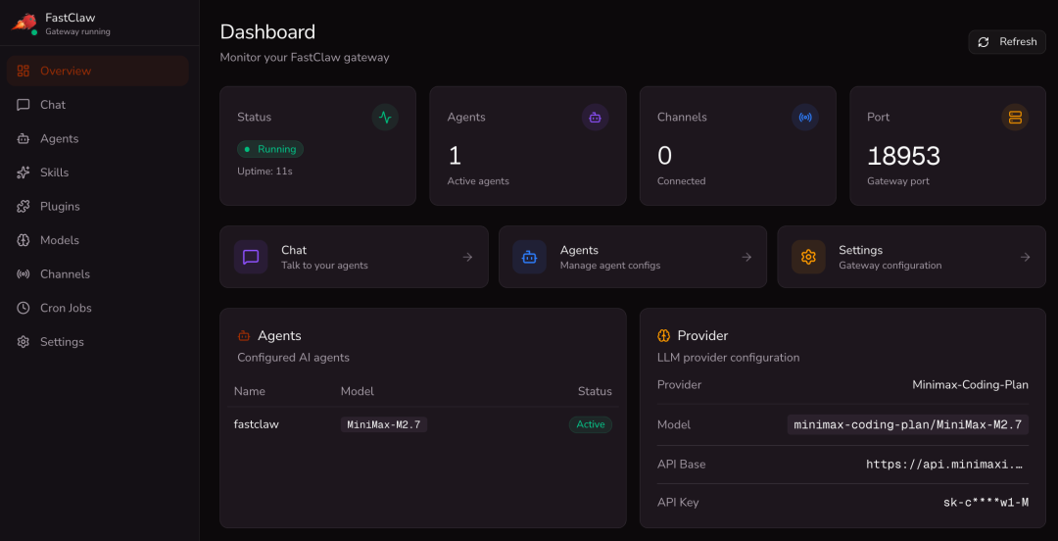Navigate to Channels in the sidebar
1058x541 pixels.
(65, 274)
